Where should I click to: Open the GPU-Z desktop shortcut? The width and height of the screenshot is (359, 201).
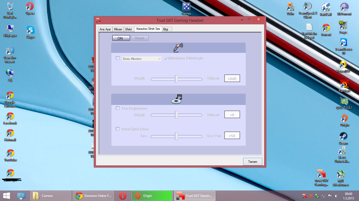coord(344,103)
